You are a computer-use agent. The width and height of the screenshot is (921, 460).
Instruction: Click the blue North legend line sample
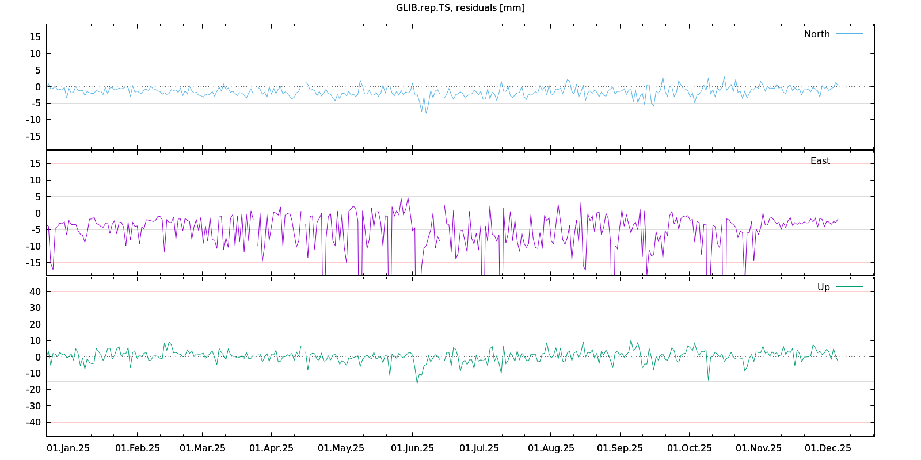pyautogui.click(x=849, y=34)
